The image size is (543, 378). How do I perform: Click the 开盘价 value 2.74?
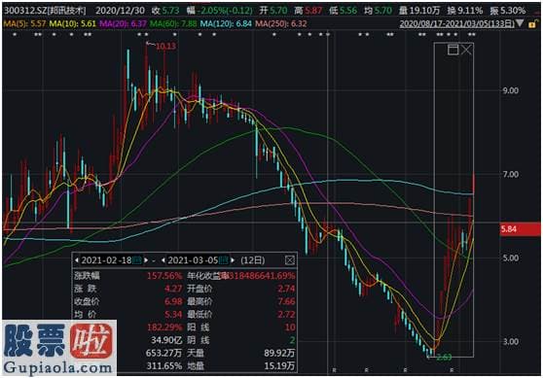pos(286,289)
